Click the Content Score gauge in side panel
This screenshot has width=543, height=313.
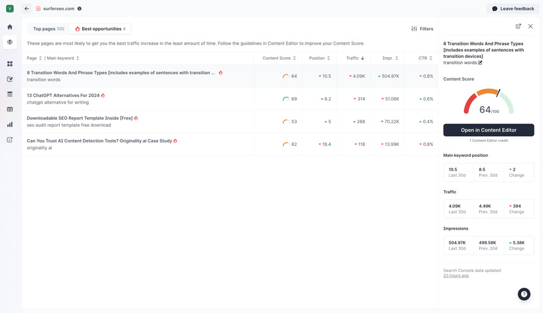[489, 101]
